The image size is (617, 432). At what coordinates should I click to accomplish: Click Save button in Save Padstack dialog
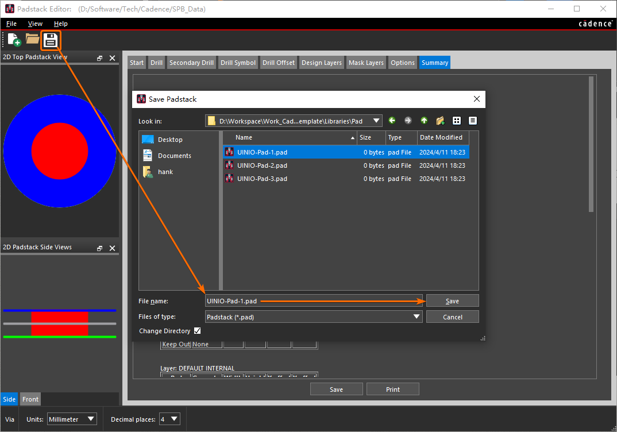coord(452,301)
